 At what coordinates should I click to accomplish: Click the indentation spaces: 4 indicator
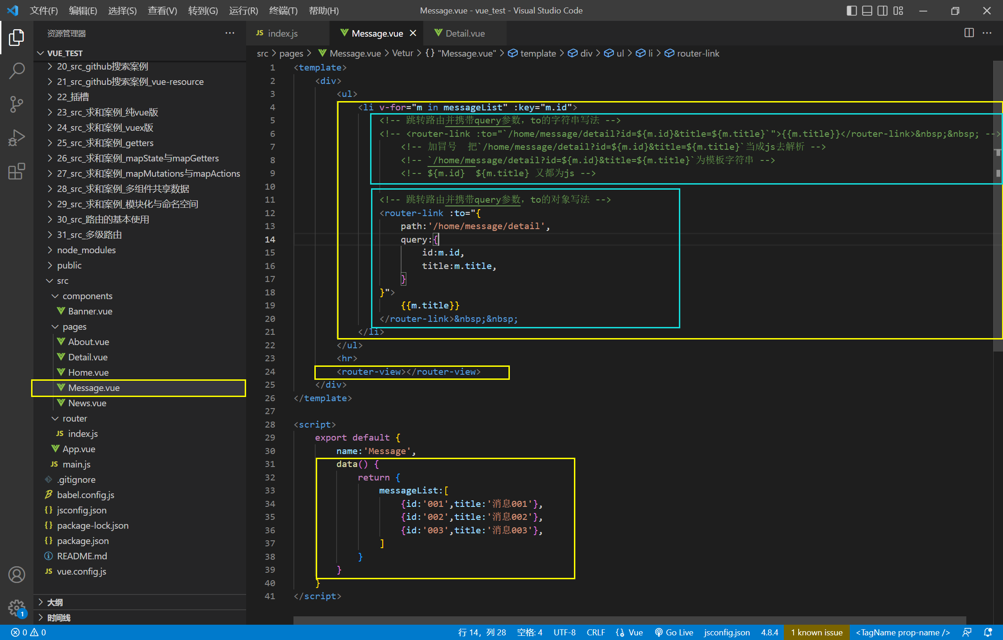[530, 632]
